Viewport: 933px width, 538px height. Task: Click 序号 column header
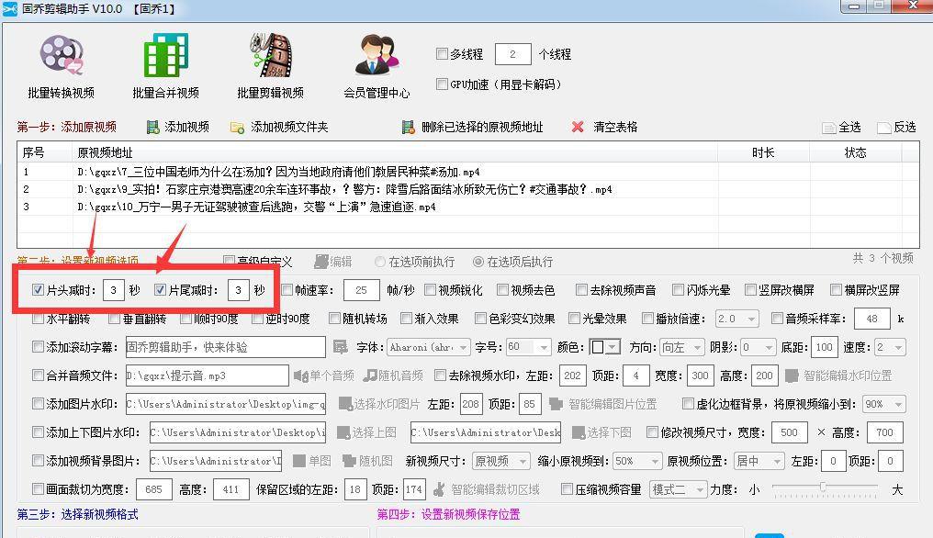click(45, 152)
